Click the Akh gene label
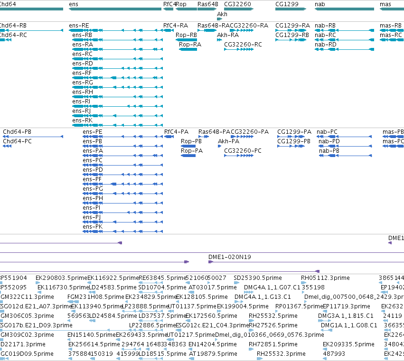The width and height of the screenshot is (404, 361). point(222,14)
